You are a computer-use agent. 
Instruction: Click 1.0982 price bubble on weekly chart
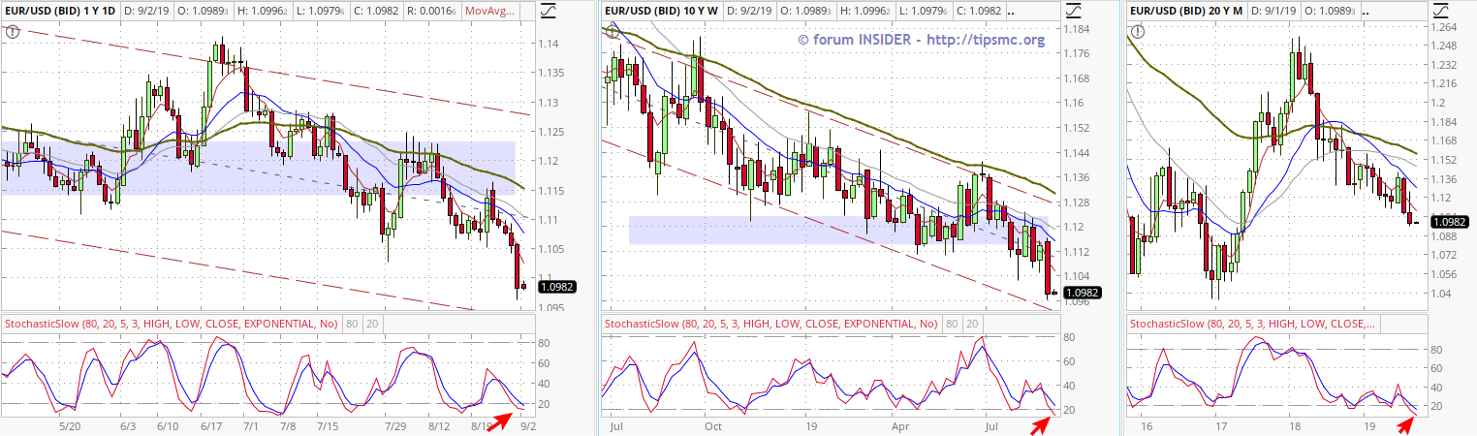tap(1083, 293)
